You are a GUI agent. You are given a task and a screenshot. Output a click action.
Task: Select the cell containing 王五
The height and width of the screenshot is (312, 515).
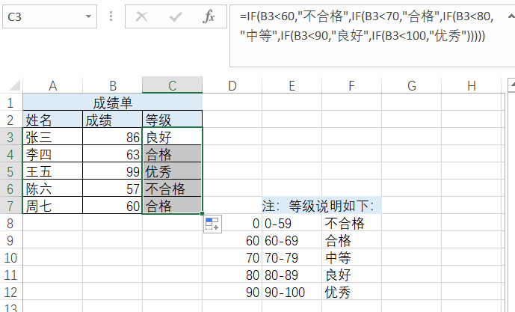click(x=52, y=171)
